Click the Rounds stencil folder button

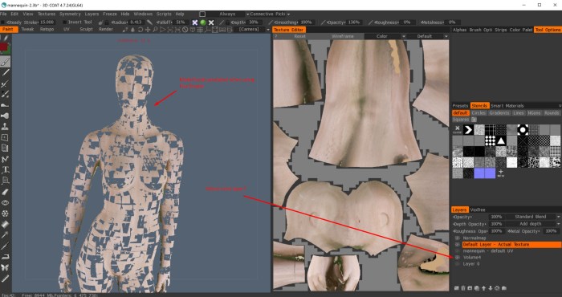[x=552, y=113]
